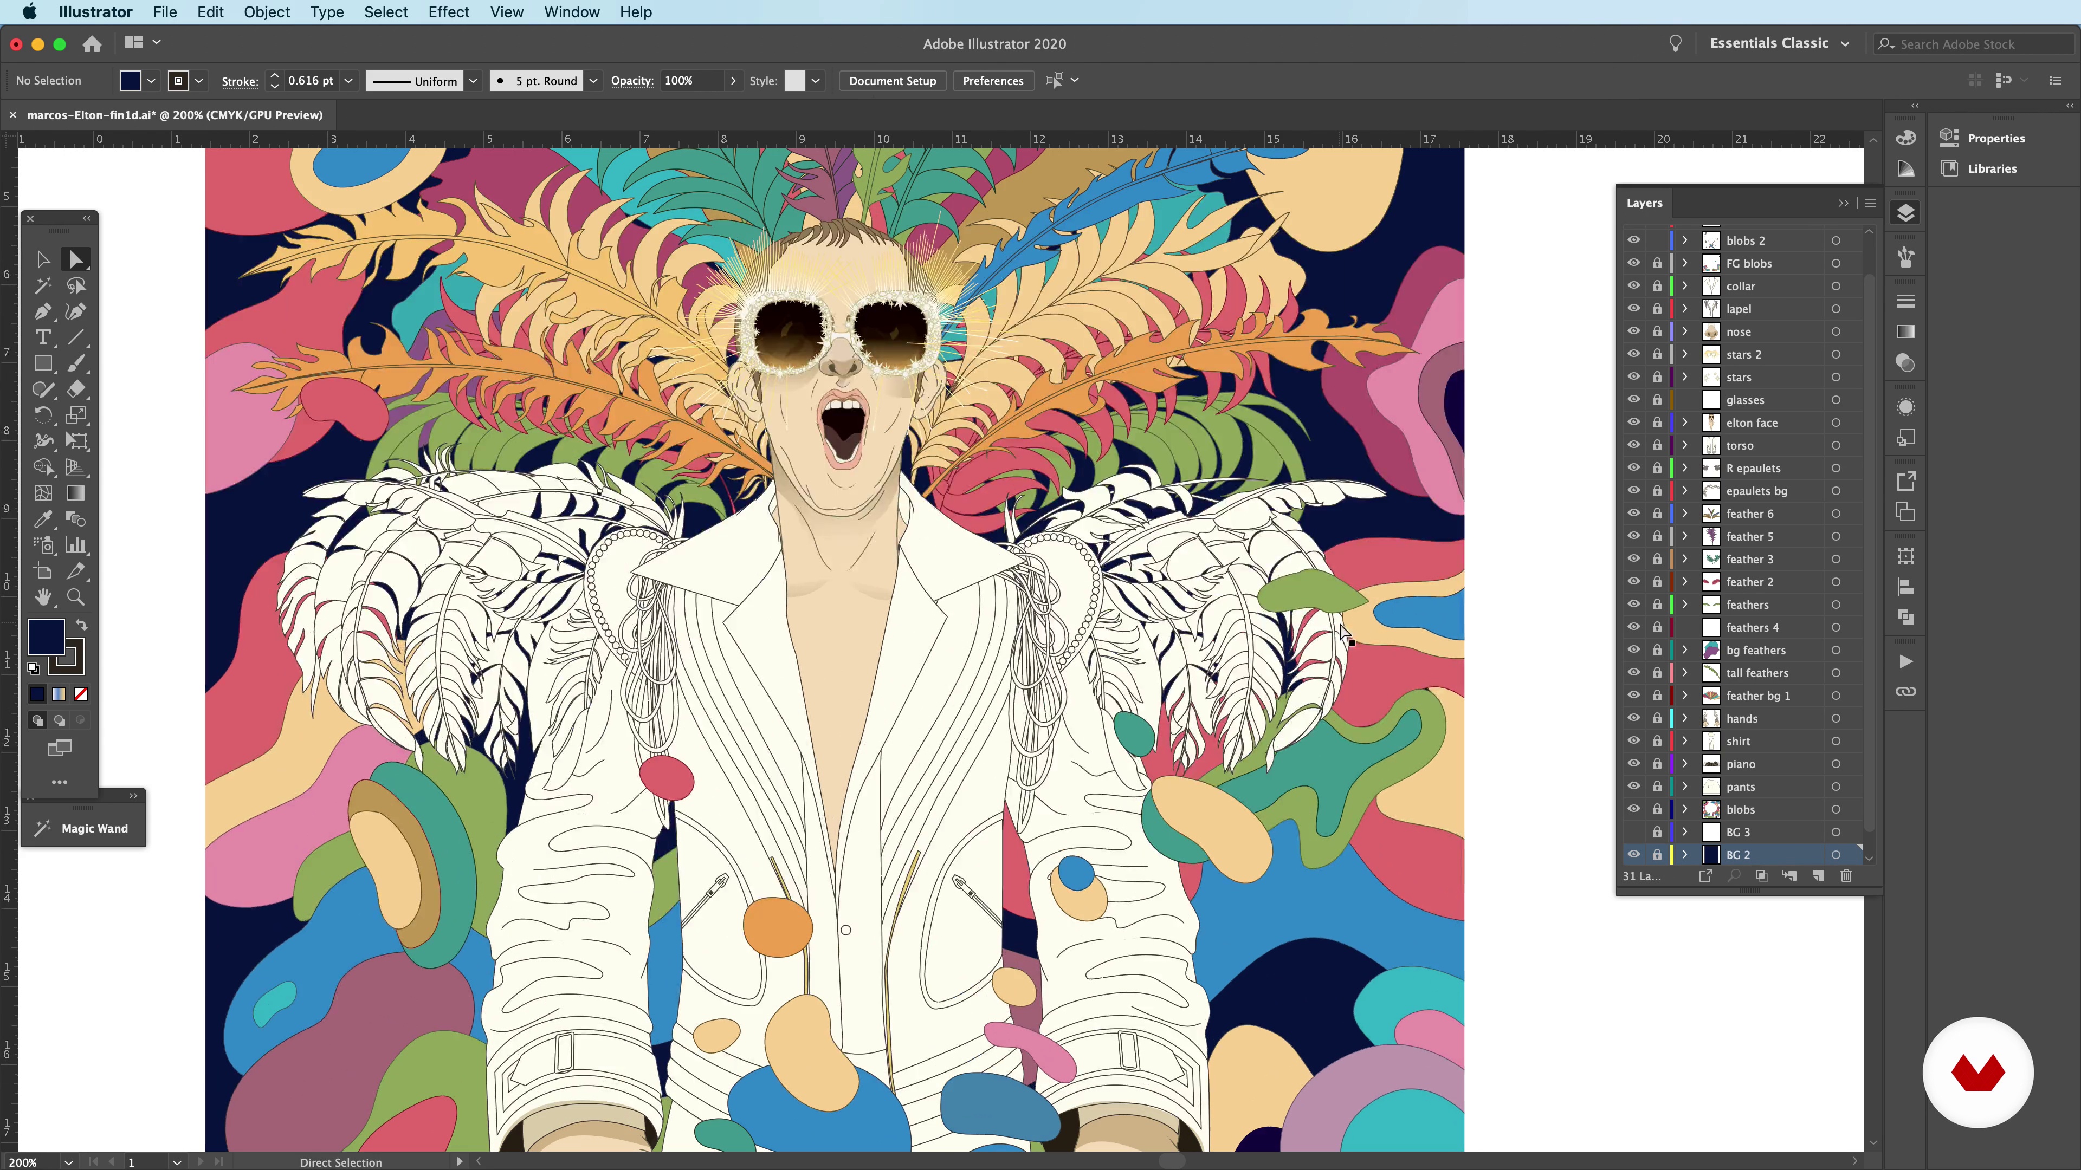Screen dimensions: 2081x1170
Task: Swap fill and stroke colors
Action: click(82, 625)
